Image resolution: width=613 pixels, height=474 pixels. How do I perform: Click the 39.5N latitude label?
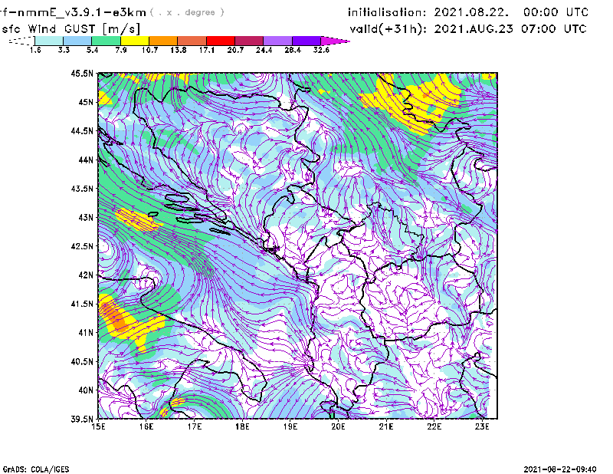click(82, 420)
